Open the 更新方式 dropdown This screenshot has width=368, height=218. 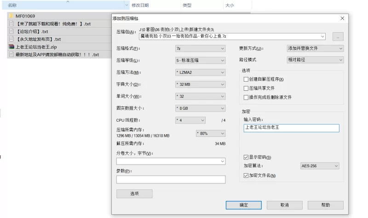tap(315, 48)
